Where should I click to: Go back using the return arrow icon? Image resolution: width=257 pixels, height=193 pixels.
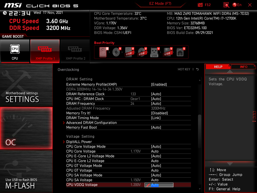click(x=198, y=69)
